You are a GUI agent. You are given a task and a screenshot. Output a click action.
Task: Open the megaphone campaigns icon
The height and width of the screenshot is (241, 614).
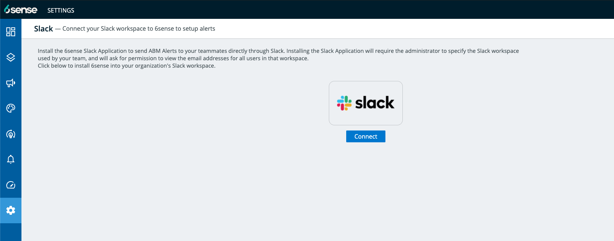point(11,83)
